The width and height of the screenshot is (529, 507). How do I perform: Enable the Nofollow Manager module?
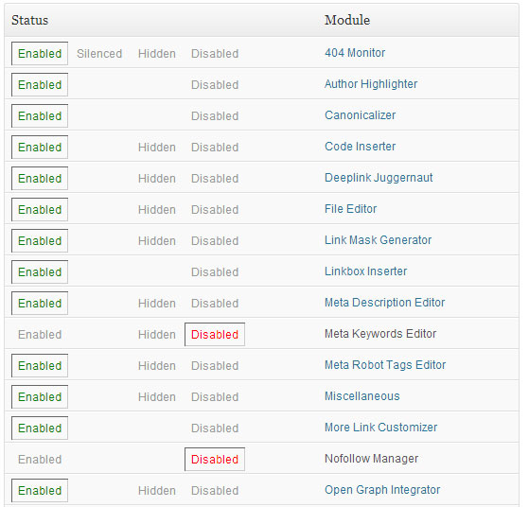pos(40,459)
